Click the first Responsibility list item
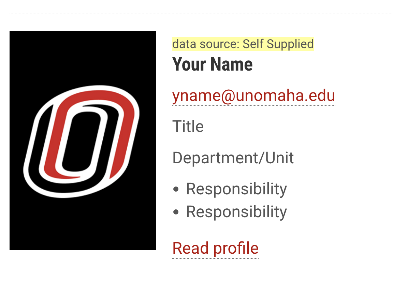This screenshot has width=393, height=298. click(x=236, y=189)
